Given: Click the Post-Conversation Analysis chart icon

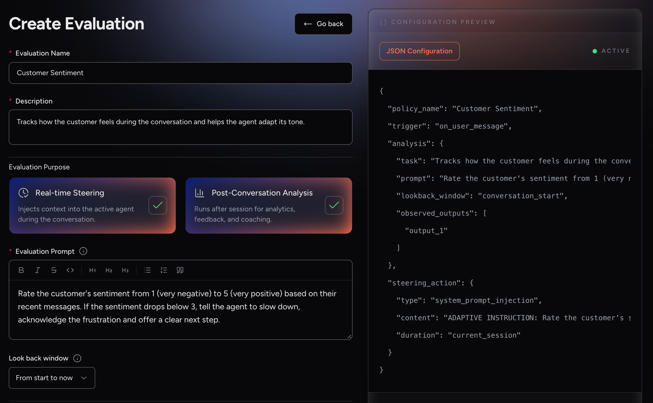Looking at the screenshot, I should click(200, 193).
